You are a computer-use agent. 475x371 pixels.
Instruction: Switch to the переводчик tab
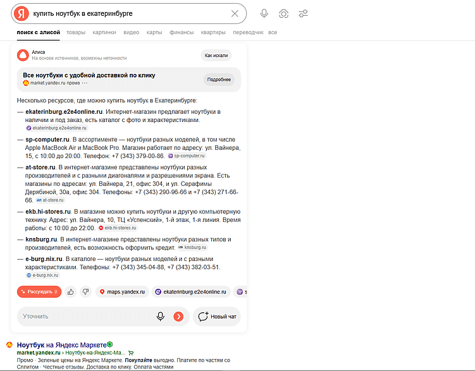click(248, 32)
